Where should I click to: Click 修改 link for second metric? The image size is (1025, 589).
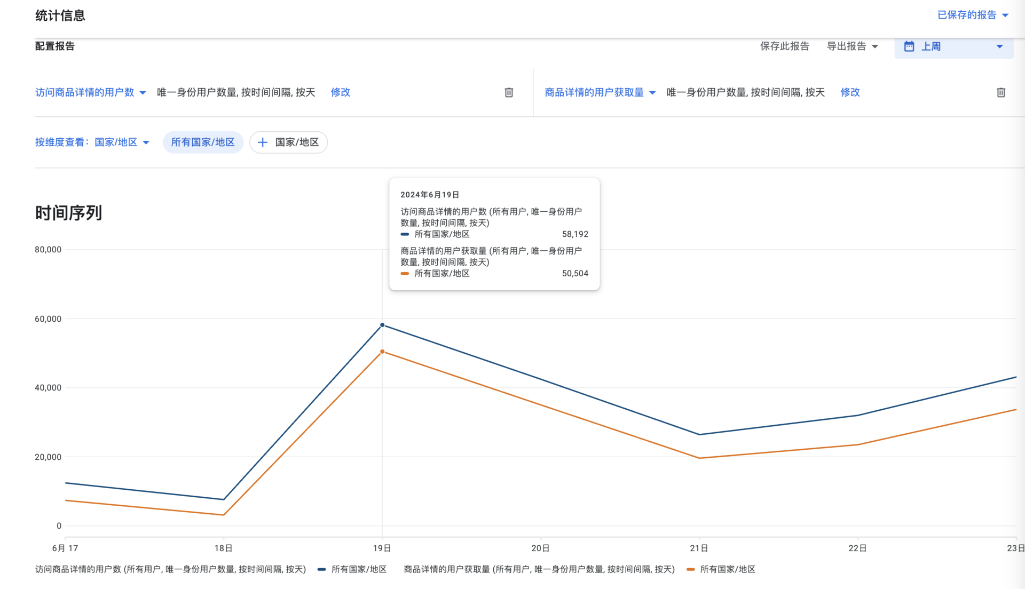[850, 92]
